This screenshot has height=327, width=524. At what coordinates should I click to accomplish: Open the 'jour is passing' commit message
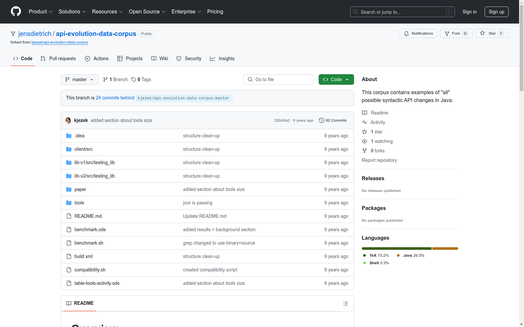pyautogui.click(x=197, y=203)
